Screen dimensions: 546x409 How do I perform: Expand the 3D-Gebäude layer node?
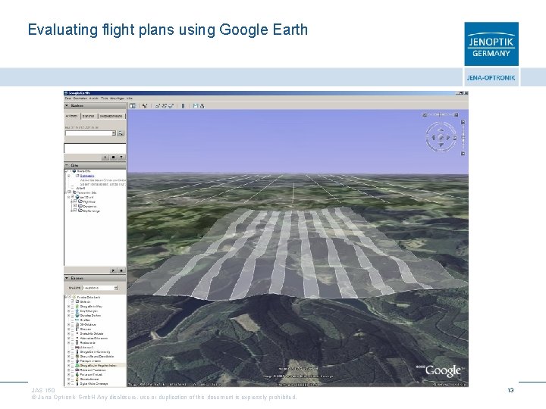click(x=68, y=324)
